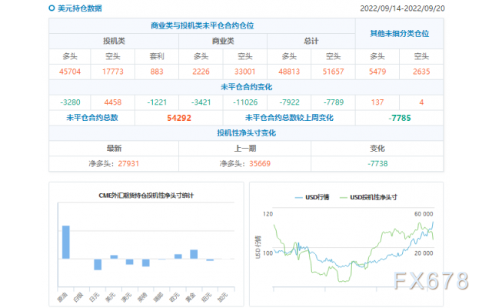Select the change value -3280
Image resolution: width=492 pixels, height=308 pixels.
click(x=70, y=102)
